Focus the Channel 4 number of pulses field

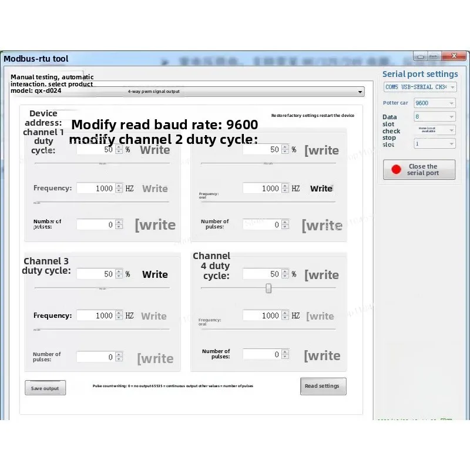(263, 354)
